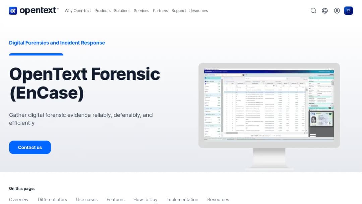Jump to Features section
Viewport: 362px width, 204px height.
pos(115,199)
